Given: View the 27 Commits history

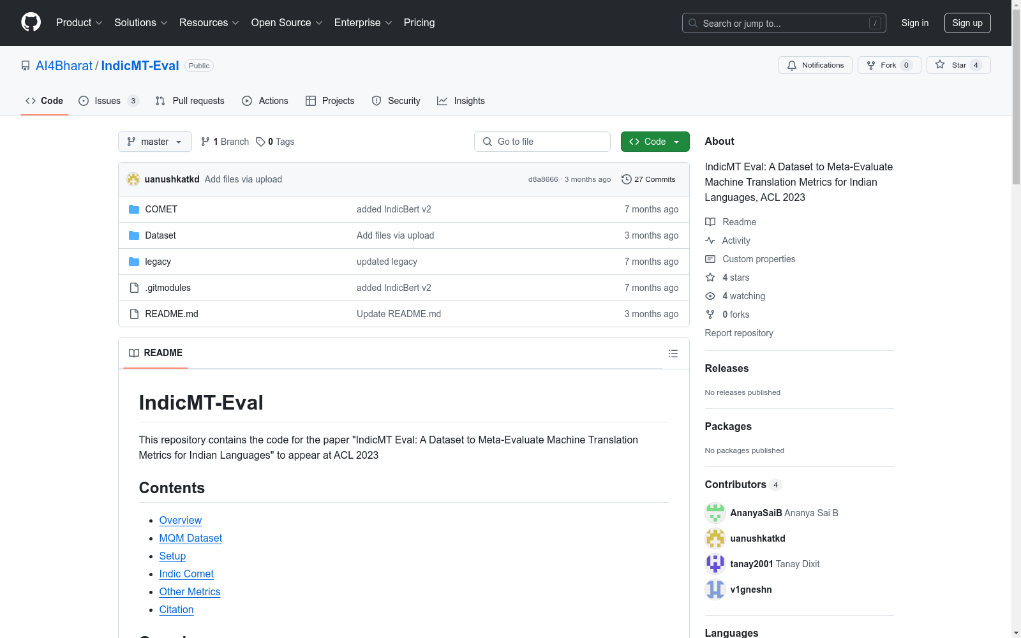Looking at the screenshot, I should (x=648, y=179).
